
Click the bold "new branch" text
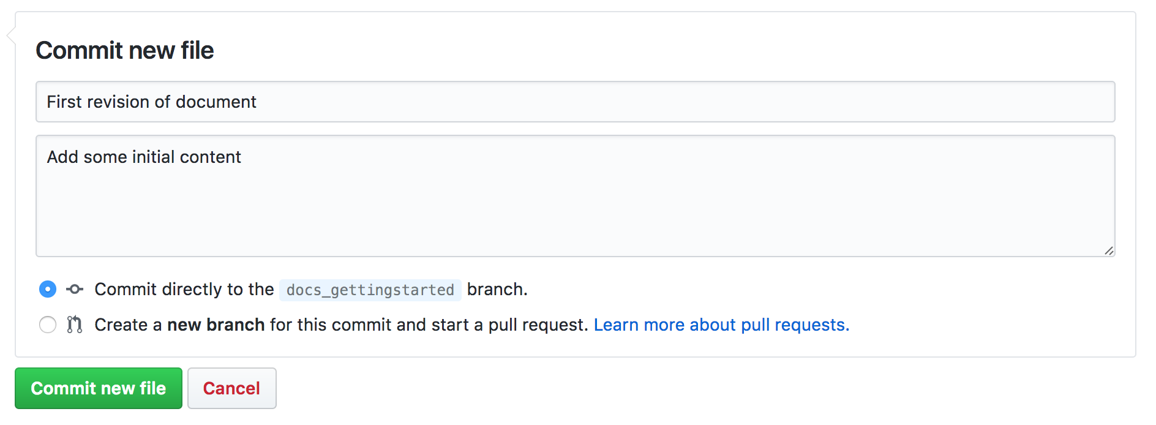pyautogui.click(x=216, y=325)
